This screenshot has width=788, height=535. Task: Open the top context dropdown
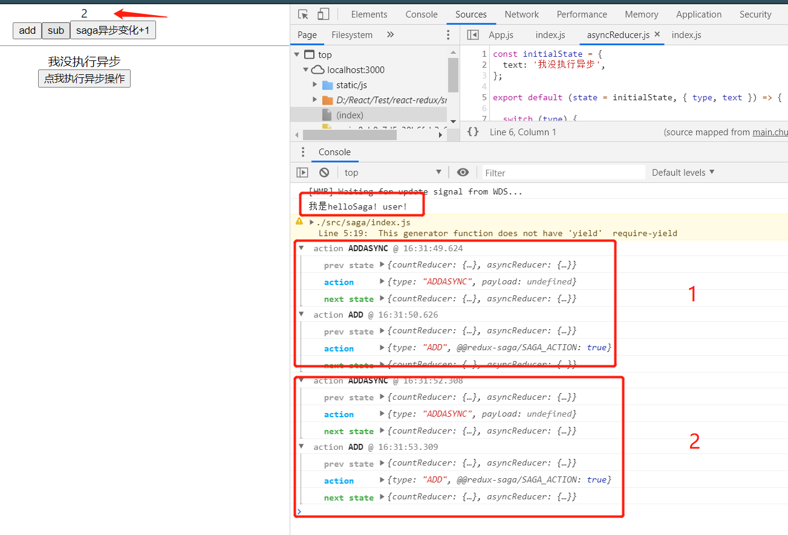[393, 173]
